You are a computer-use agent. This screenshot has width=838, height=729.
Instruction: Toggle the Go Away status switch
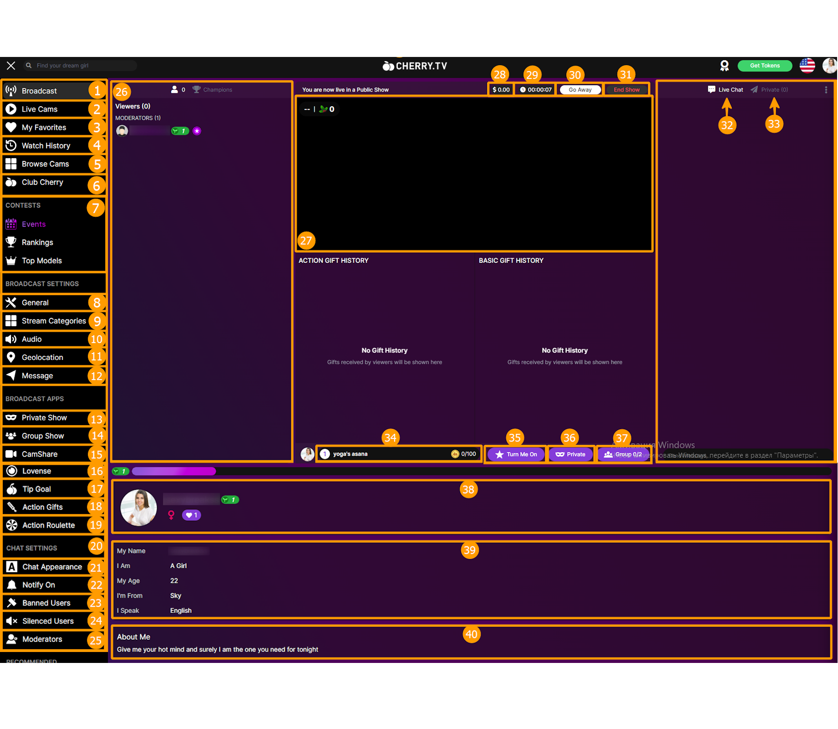(580, 90)
